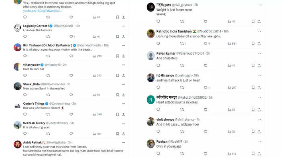This screenshot has height=158, width=281.
Task: Click Ankit Pathak's profile picture
Action: click(18, 145)
